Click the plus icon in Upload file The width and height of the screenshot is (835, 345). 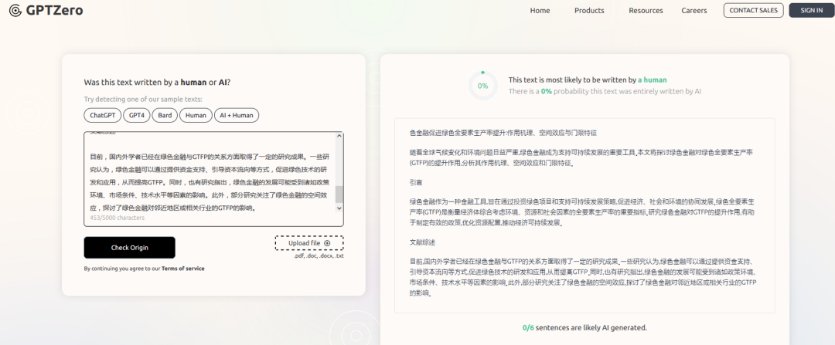(x=327, y=243)
